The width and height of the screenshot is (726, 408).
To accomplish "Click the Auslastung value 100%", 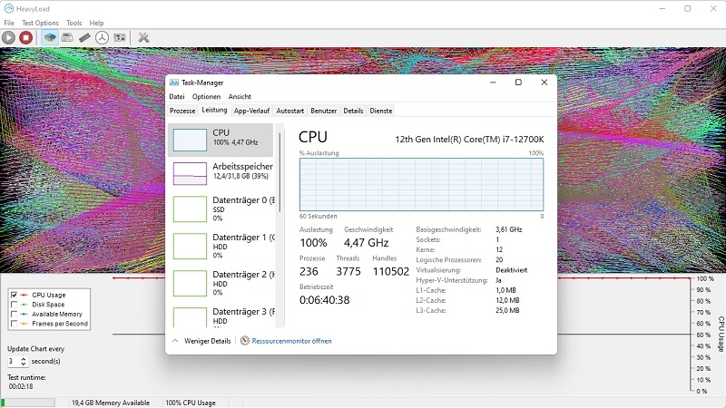I will point(313,242).
